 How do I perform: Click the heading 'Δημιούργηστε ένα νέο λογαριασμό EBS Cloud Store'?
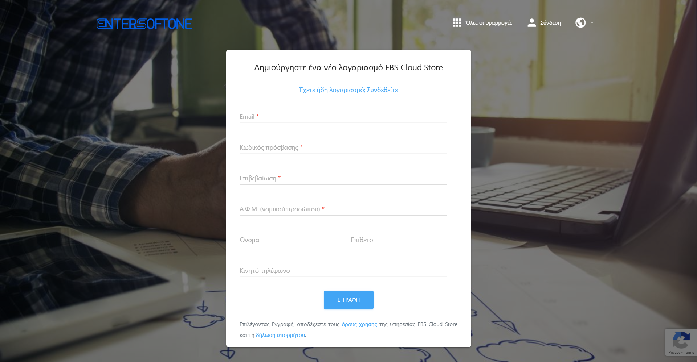coord(348,68)
